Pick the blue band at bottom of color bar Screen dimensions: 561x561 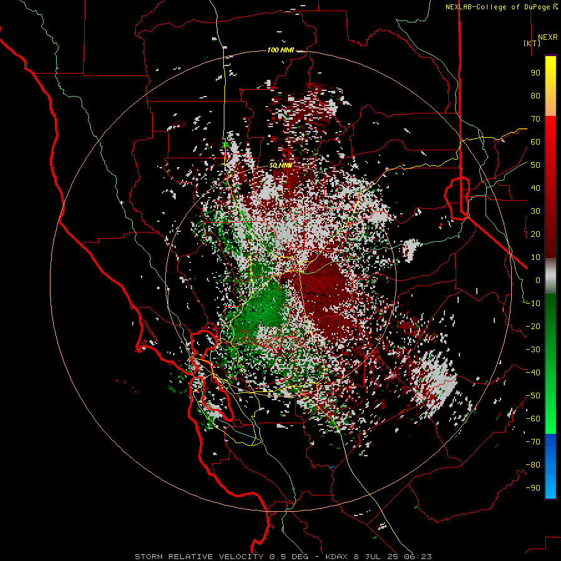coord(550,466)
